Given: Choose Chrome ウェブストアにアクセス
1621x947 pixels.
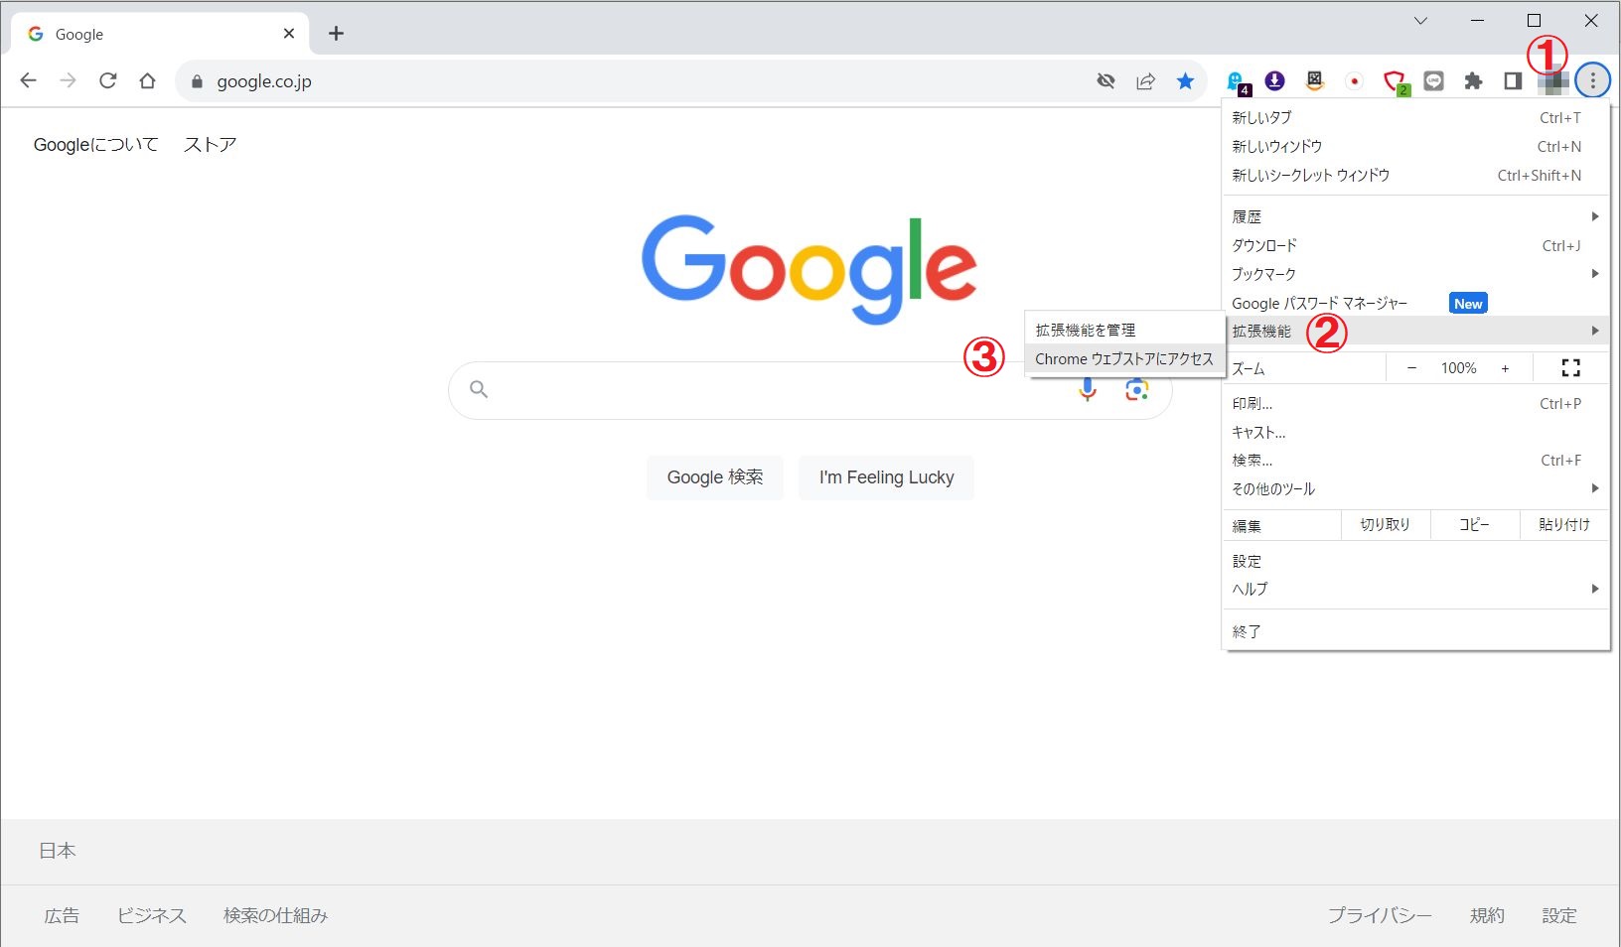Looking at the screenshot, I should (1123, 358).
